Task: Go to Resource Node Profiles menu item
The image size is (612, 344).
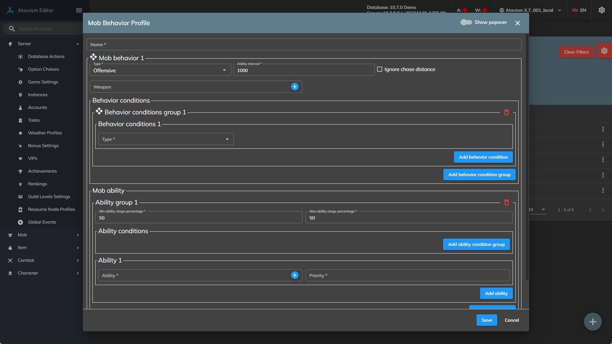Action: [51, 209]
